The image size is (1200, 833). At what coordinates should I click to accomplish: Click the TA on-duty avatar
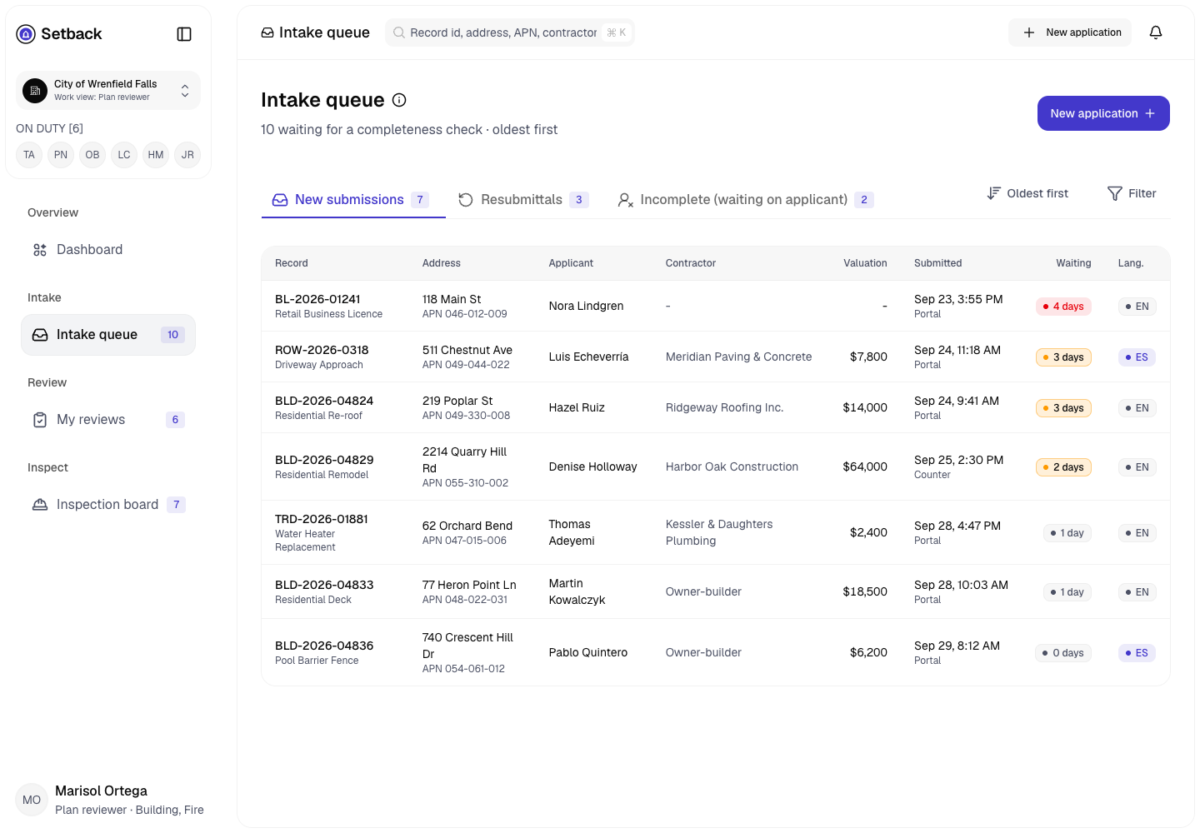[29, 155]
